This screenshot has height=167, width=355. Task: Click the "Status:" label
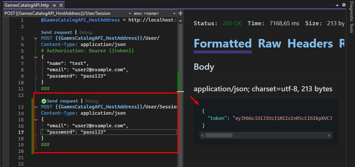[205, 23]
